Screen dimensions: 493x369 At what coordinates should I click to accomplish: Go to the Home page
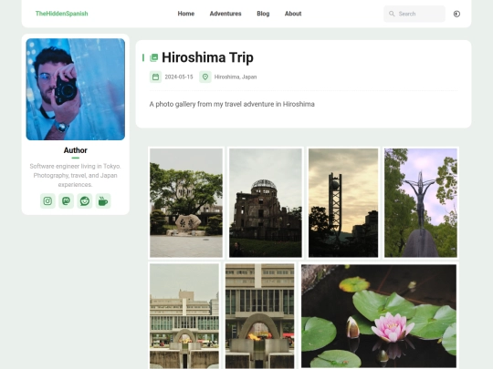[186, 14]
